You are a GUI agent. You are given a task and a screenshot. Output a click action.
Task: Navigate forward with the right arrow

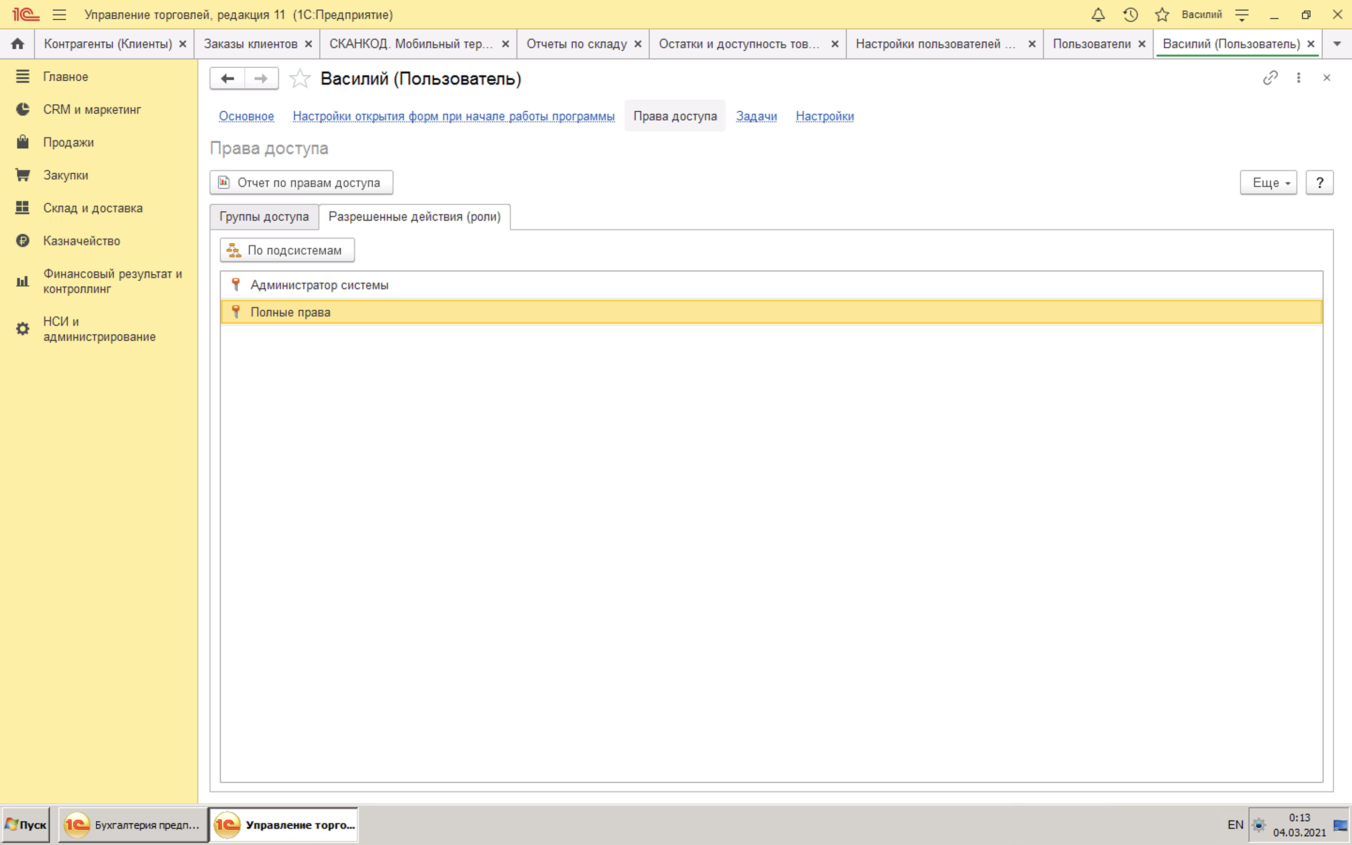(x=261, y=78)
